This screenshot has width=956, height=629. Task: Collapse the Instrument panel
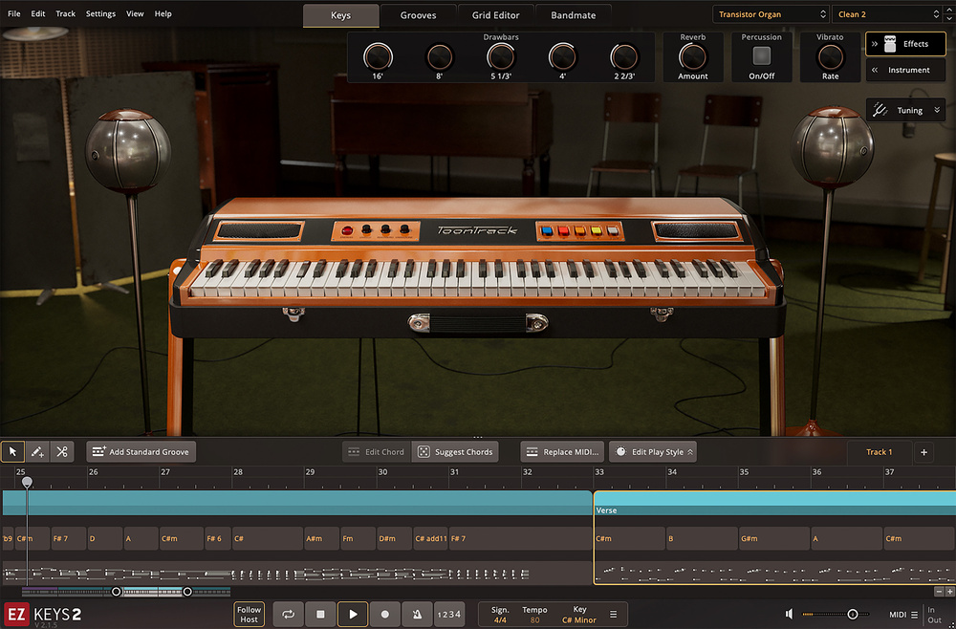coord(905,70)
